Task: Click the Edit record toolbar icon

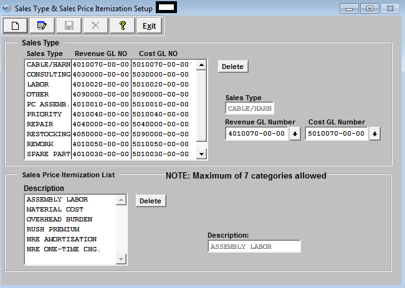Action: pos(42,26)
